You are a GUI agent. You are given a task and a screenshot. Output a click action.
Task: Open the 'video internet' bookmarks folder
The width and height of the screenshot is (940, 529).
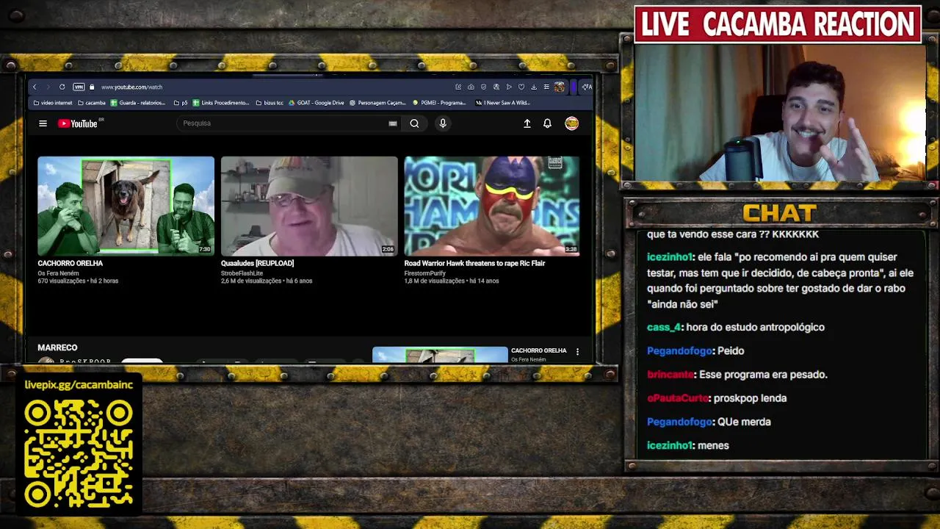point(53,103)
